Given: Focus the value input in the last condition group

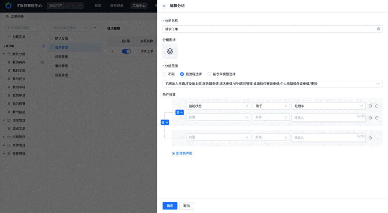Looking at the screenshot, I should pos(329,138).
